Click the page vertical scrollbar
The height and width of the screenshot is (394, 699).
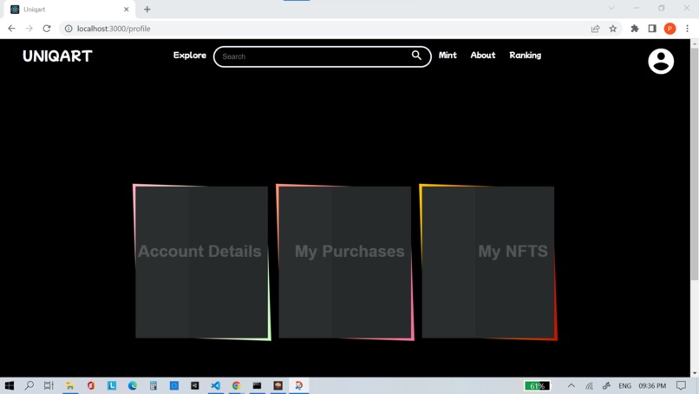coord(694,163)
